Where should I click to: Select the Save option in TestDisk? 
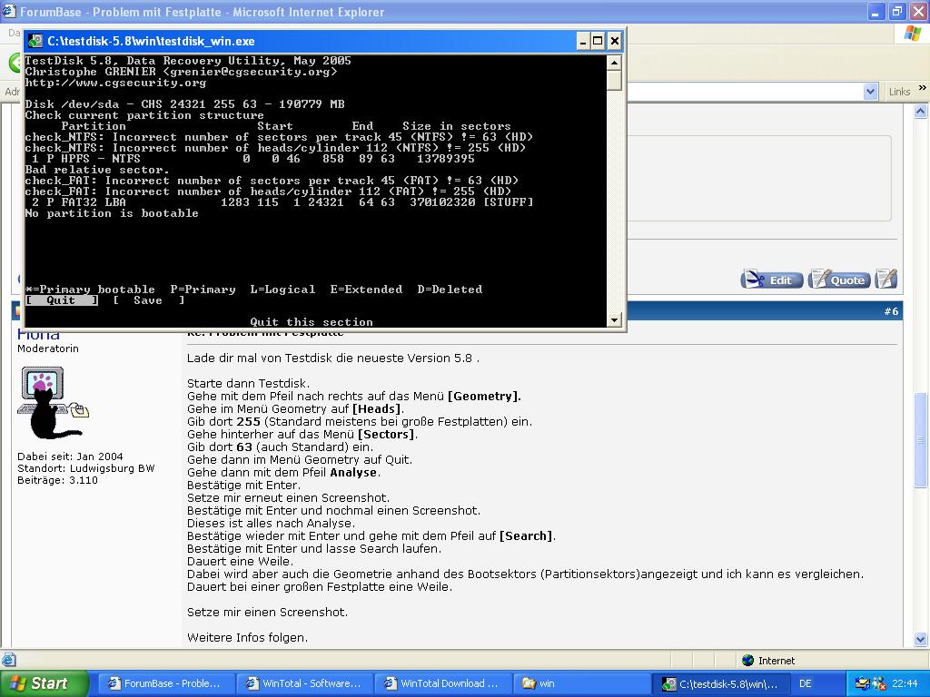tap(148, 300)
